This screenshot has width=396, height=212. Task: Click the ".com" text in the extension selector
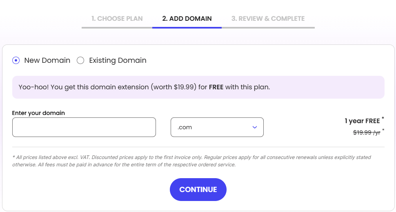coord(185,127)
